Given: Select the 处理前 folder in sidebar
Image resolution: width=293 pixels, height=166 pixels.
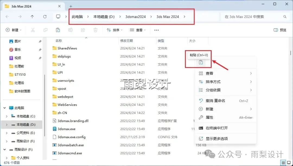Looking at the screenshot, I should click(x=19, y=66).
